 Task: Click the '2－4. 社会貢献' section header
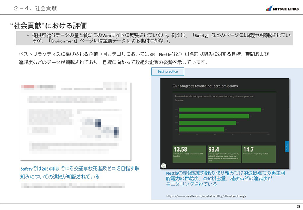pos(35,8)
